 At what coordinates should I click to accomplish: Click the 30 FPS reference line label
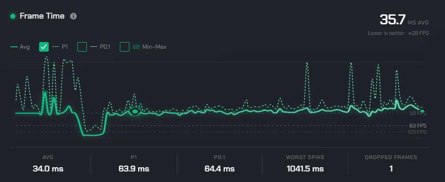418,114
